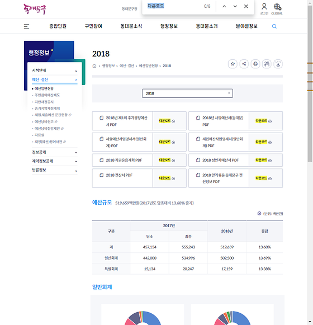Go to previous find result arrow

(x=224, y=6)
